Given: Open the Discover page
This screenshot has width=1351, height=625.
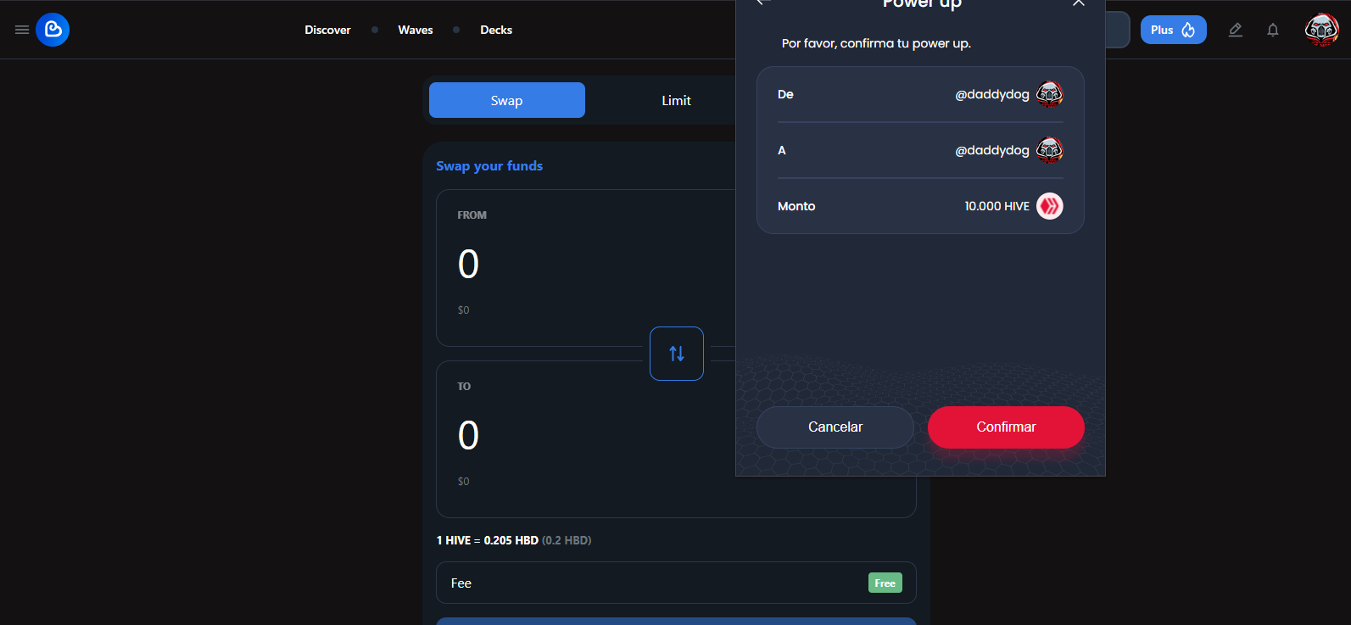Looking at the screenshot, I should tap(327, 30).
